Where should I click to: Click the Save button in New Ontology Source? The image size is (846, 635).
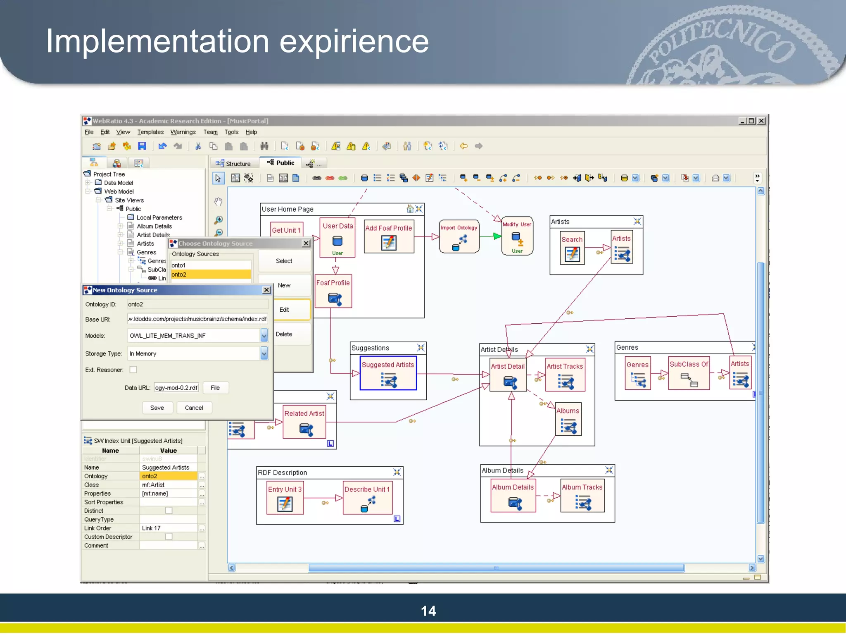[x=157, y=408]
